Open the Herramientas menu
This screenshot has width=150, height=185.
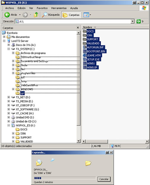pos(59,8)
